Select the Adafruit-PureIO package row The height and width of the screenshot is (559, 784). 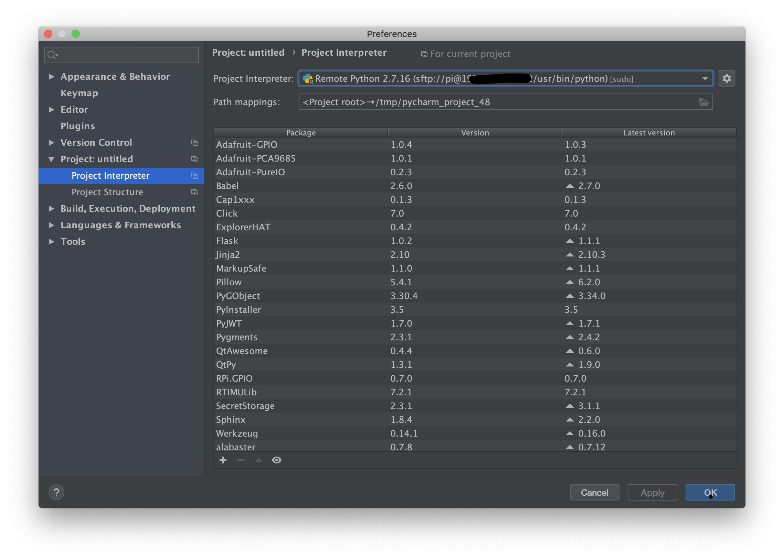tap(475, 172)
